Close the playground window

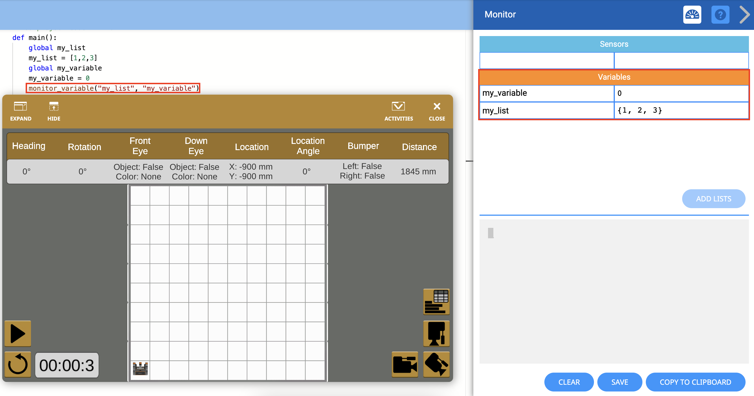[436, 111]
